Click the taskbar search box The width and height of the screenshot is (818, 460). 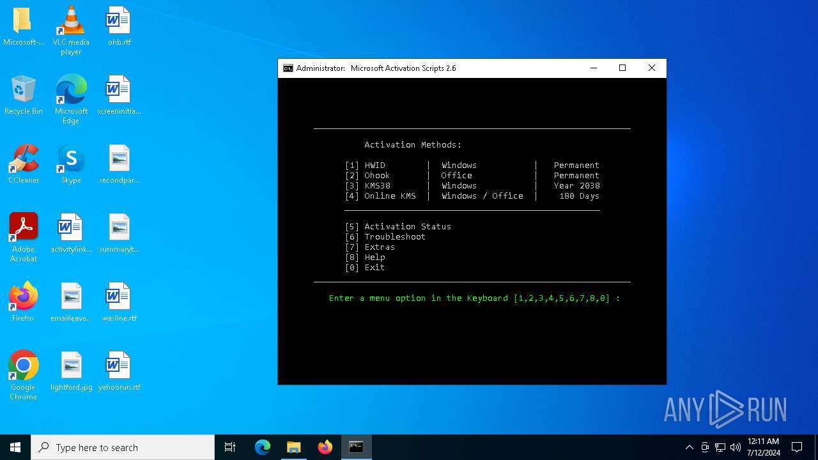coord(123,447)
